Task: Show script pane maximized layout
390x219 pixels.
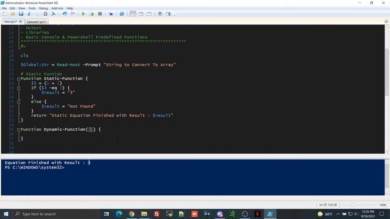Action: click(x=149, y=14)
